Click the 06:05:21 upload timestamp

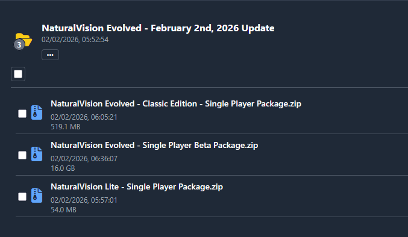pos(84,117)
